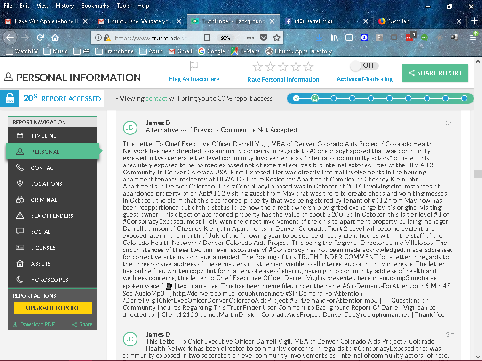Close the Ubuntu One: Validate tab
Image resolution: width=482 pixels, height=361 pixels.
(179, 21)
